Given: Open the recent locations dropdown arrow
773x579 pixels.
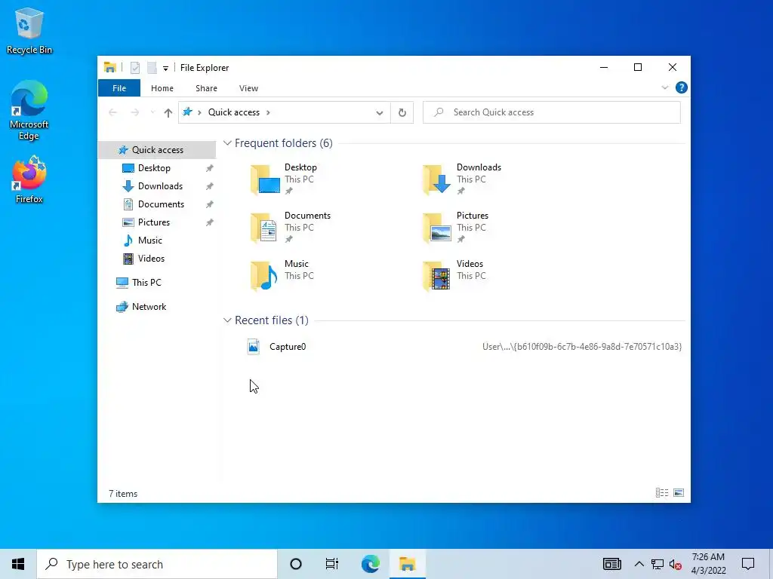Looking at the screenshot, I should click(x=152, y=113).
